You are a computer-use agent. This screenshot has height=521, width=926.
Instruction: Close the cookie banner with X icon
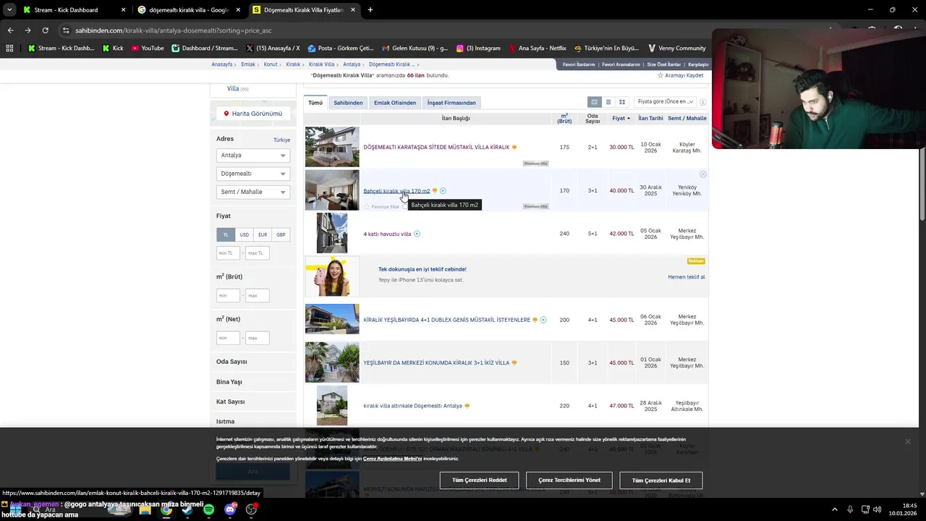tap(908, 441)
